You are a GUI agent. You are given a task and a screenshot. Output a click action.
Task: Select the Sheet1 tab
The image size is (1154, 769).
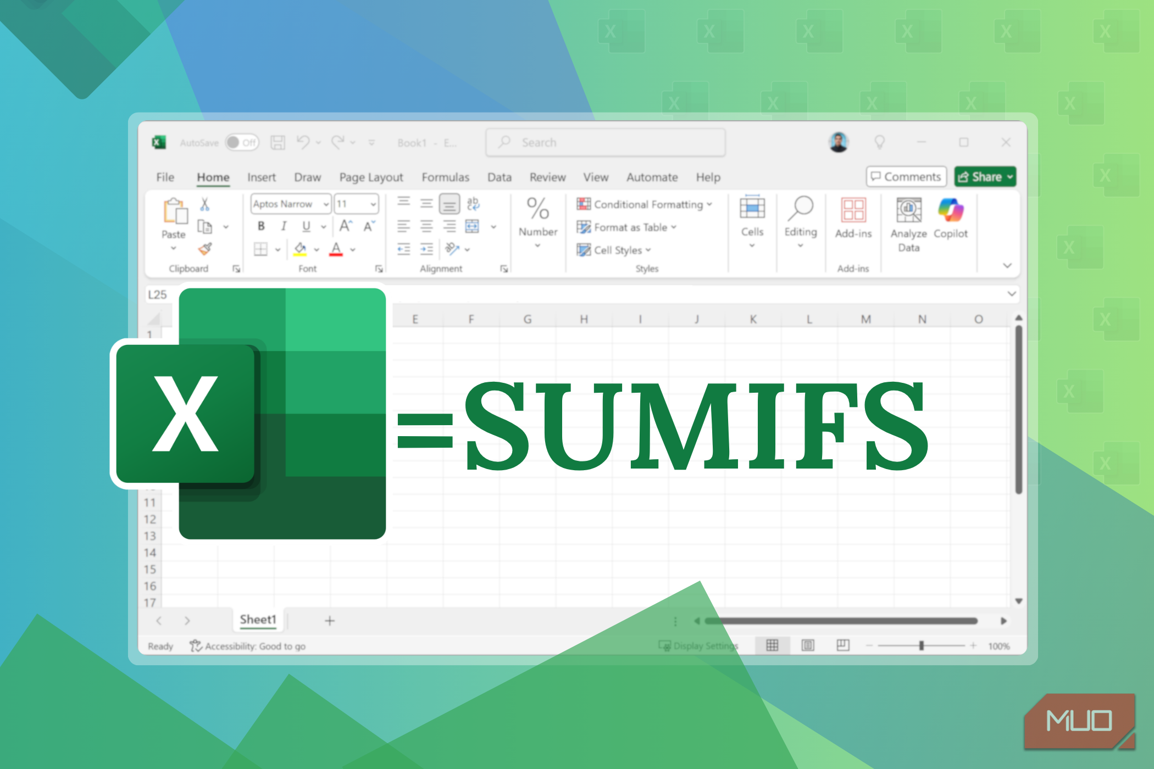click(x=258, y=620)
